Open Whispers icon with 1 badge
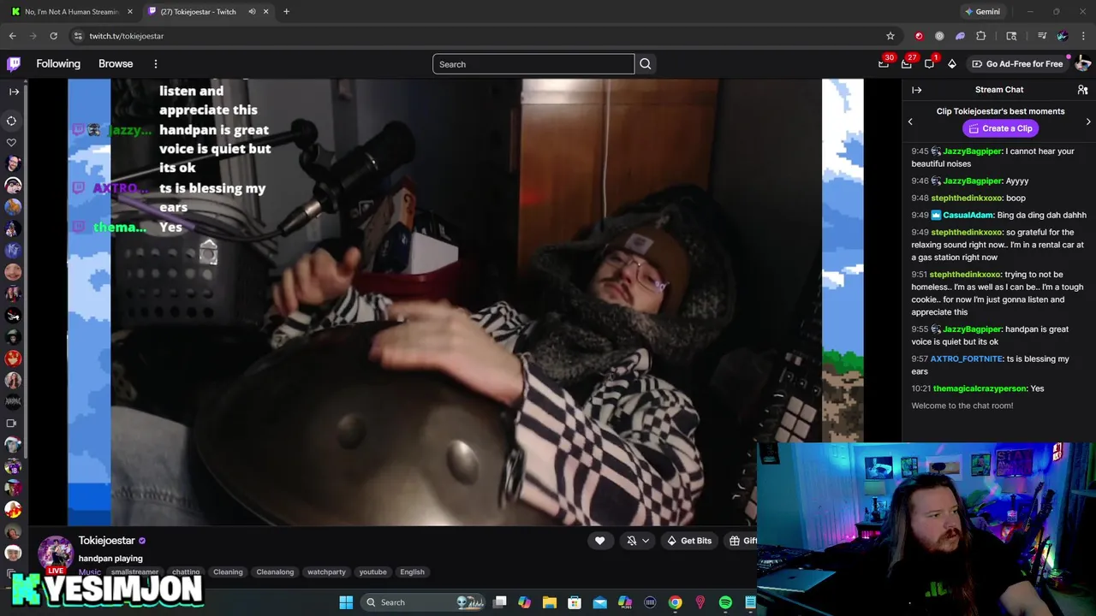Image resolution: width=1096 pixels, height=616 pixels. coord(929,63)
